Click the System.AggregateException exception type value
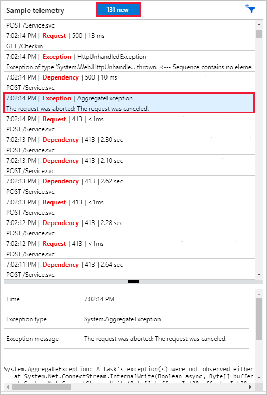 123,319
